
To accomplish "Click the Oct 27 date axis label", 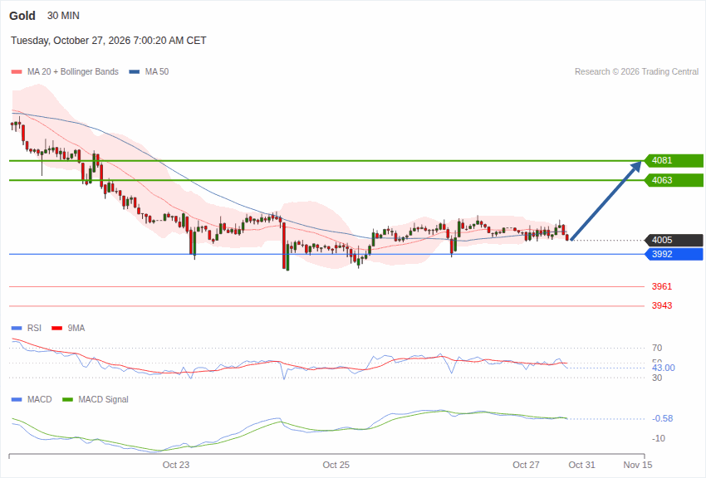I will (x=526, y=465).
